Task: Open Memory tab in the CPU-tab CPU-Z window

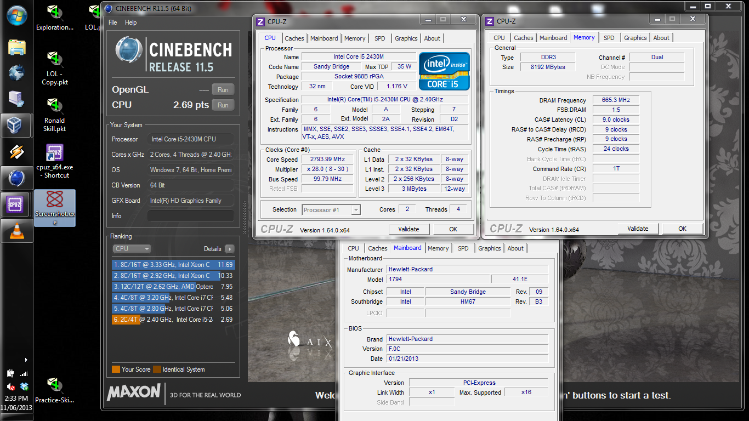Action: tap(355, 38)
